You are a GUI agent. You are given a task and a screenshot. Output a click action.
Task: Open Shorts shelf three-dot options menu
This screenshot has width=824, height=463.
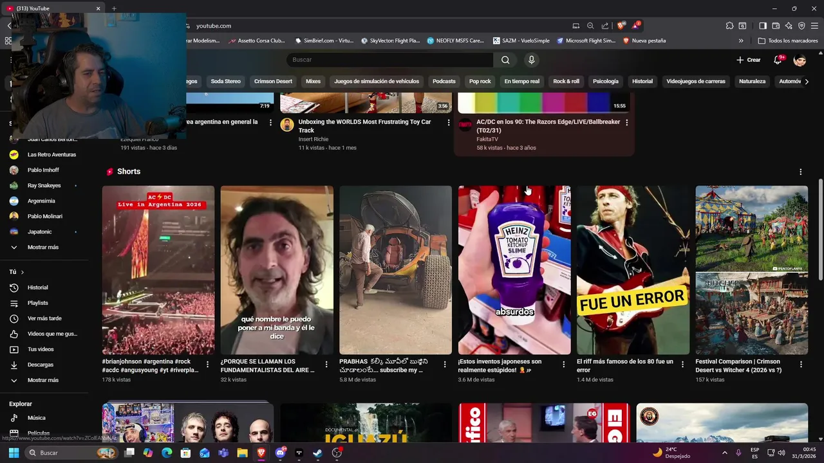[800, 172]
